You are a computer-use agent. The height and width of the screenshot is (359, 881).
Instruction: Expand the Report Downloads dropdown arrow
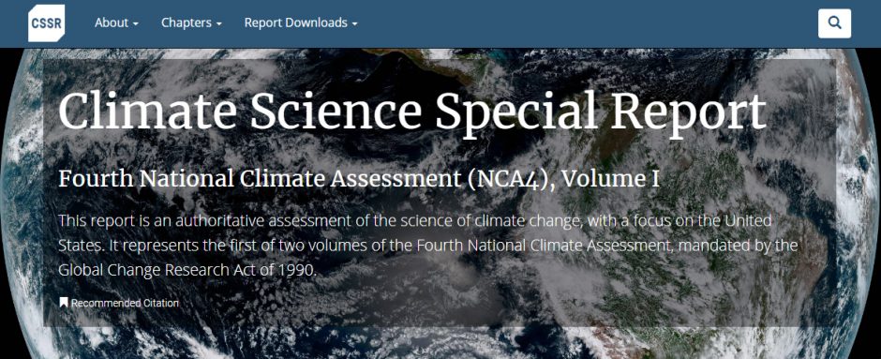(354, 23)
